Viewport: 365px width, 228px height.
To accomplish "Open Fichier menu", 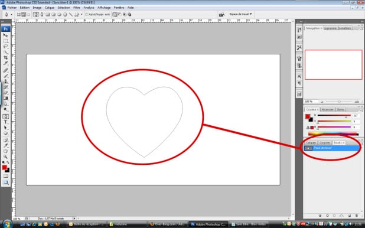I will point(12,8).
